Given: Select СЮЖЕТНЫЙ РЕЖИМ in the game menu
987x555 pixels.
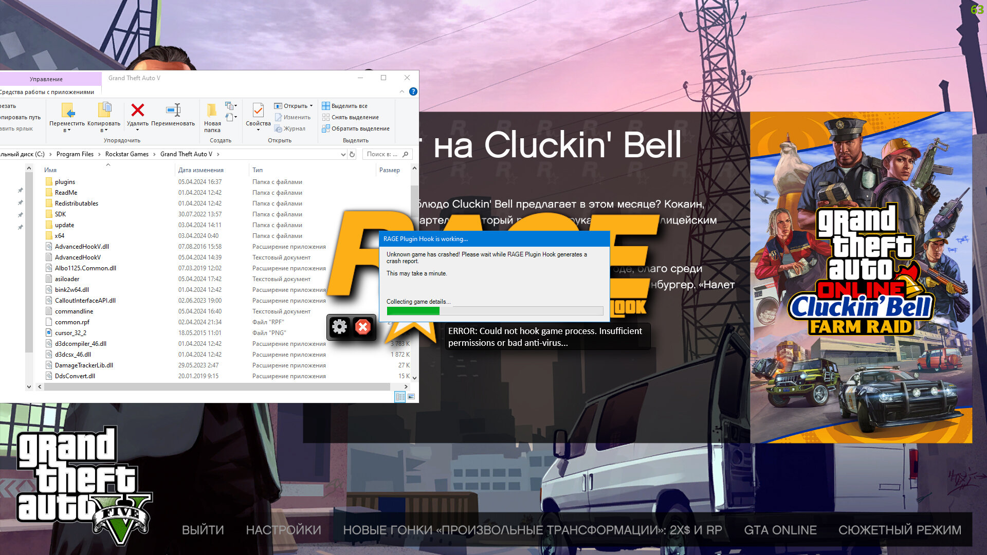Looking at the screenshot, I should 900,530.
